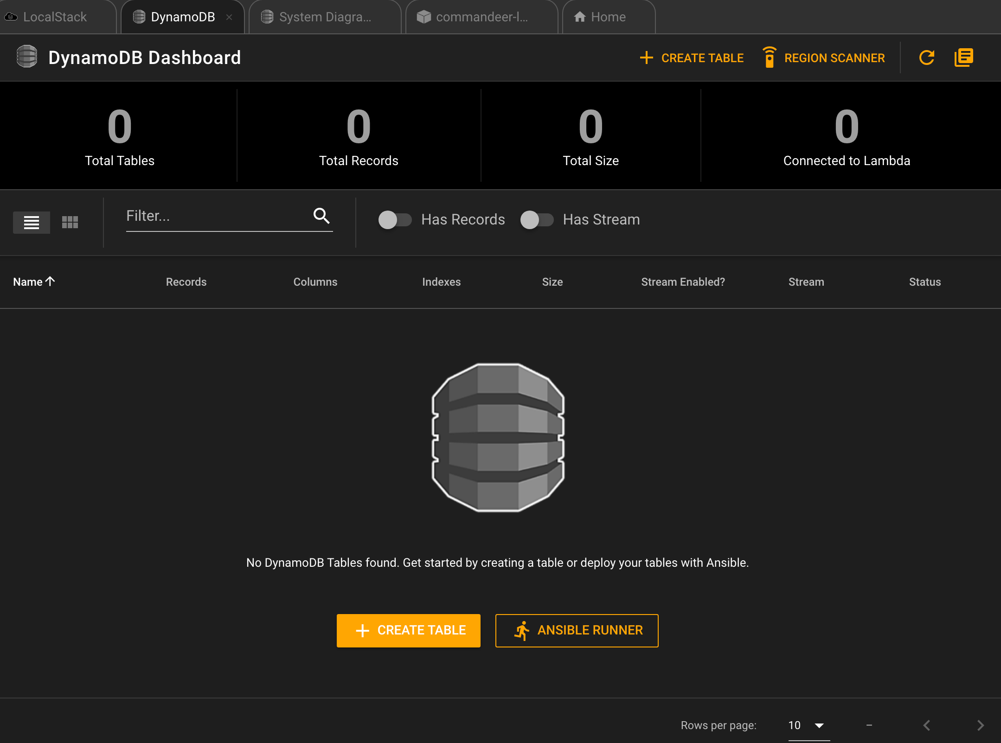Click the No DynamoDB Tables found message
Screen dimensions: 1001x743
pos(497,563)
